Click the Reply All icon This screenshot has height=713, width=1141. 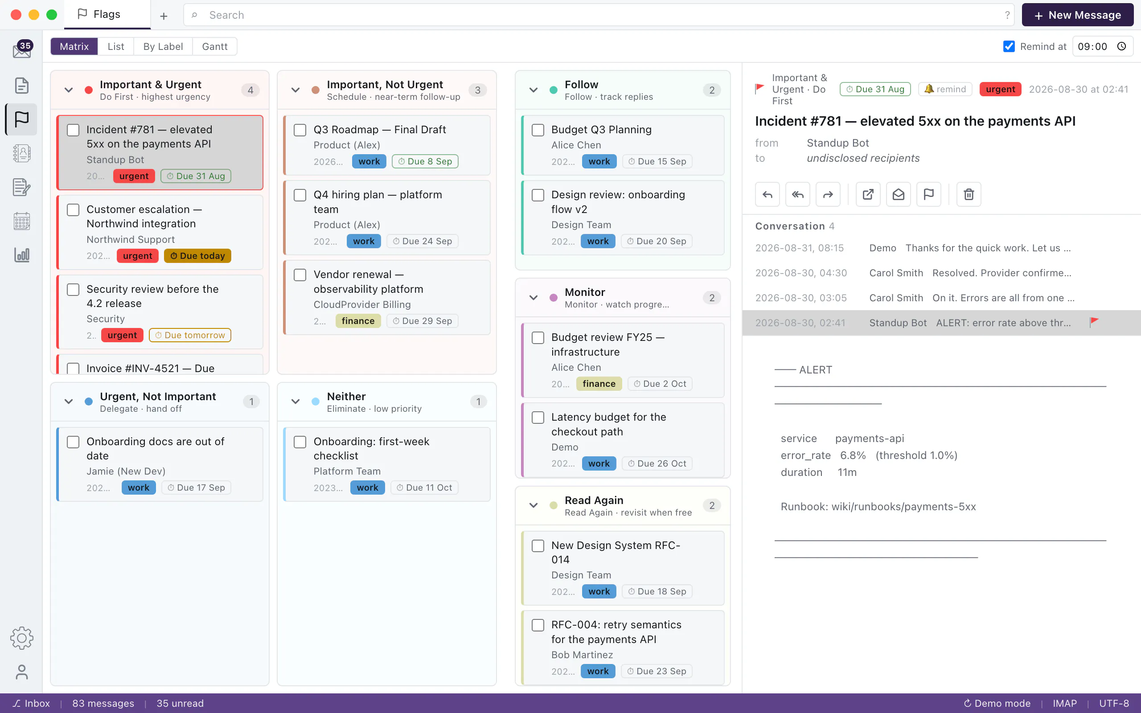coord(797,194)
